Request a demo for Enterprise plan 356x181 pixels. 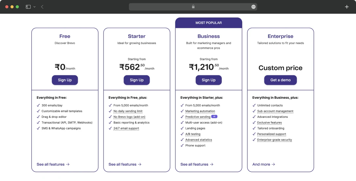(281, 80)
